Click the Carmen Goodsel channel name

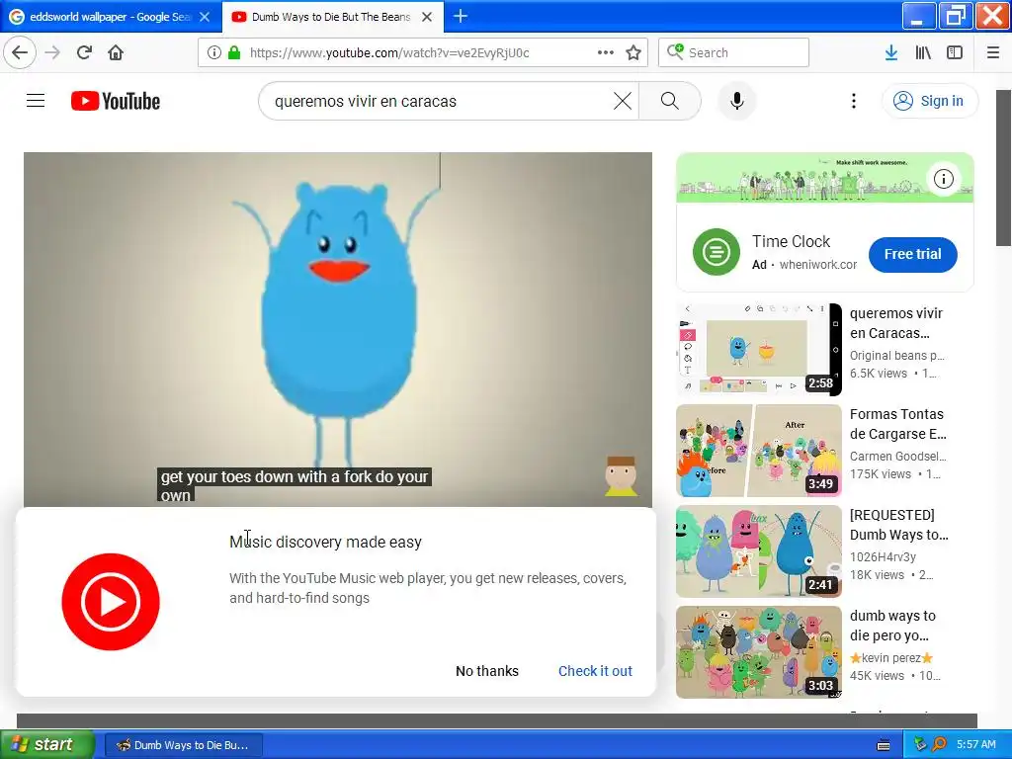pos(897,457)
